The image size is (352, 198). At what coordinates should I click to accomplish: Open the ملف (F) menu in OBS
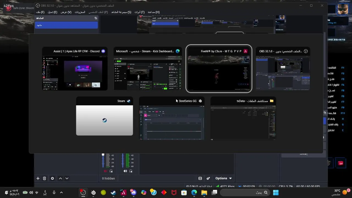(40, 12)
